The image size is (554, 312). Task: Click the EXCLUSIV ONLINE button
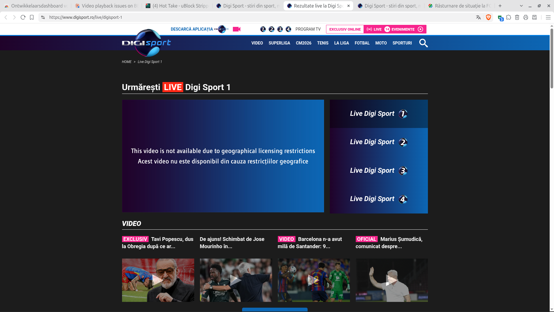tap(345, 29)
